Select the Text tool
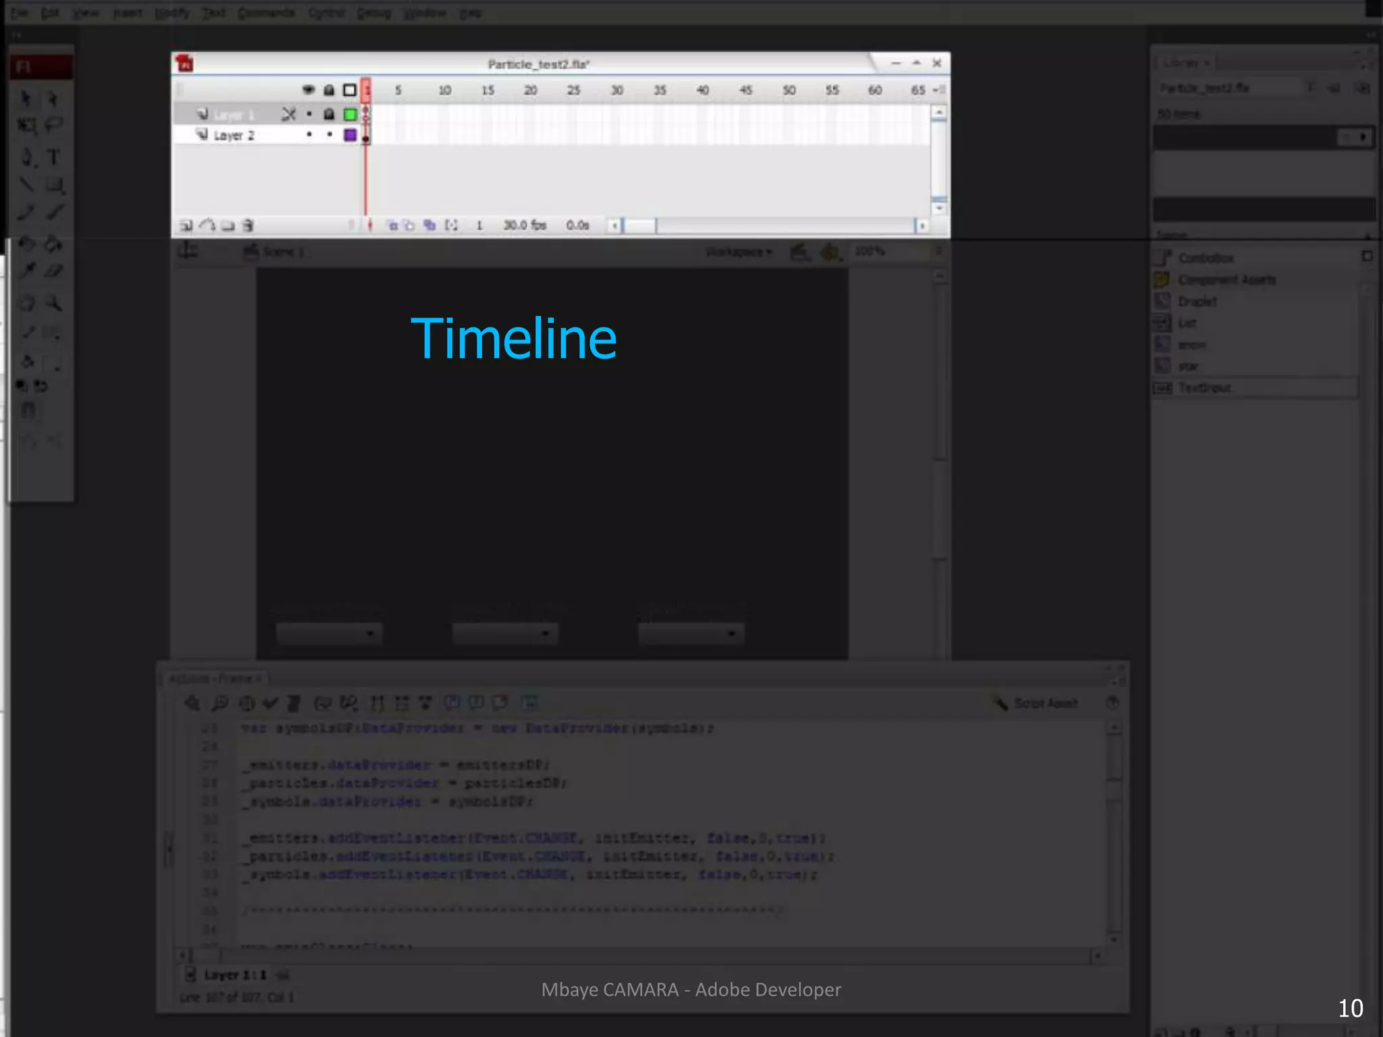Screen dimensions: 1383x1037 tap(53, 157)
